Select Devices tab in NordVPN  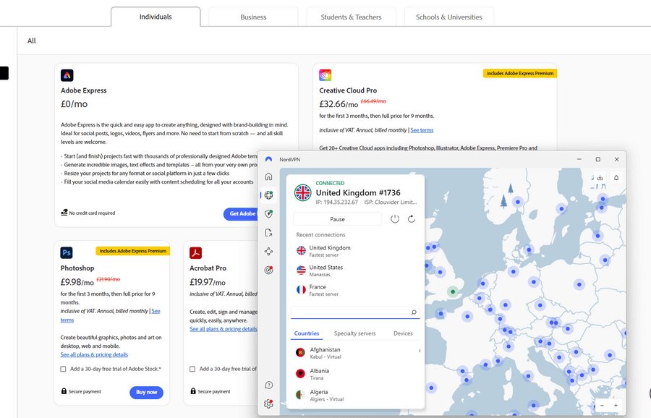click(403, 333)
